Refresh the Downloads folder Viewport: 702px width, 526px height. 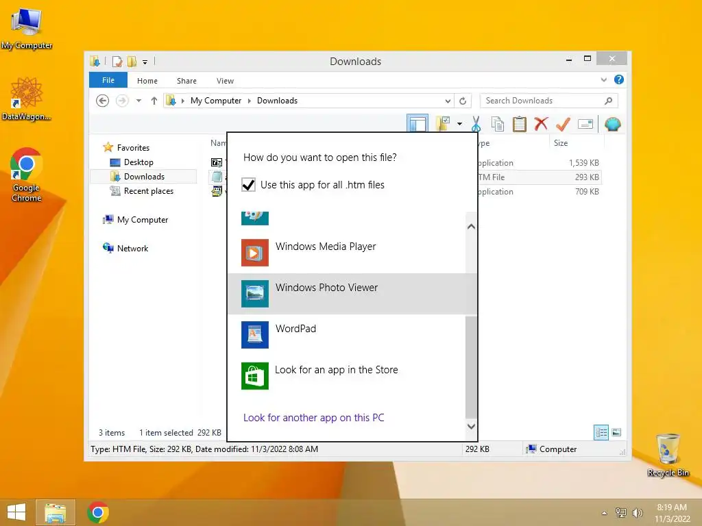pyautogui.click(x=463, y=101)
